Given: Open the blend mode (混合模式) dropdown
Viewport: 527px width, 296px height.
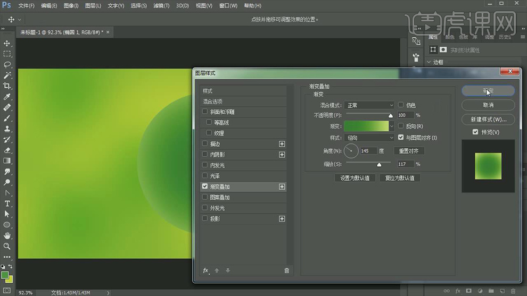Looking at the screenshot, I should coord(369,105).
